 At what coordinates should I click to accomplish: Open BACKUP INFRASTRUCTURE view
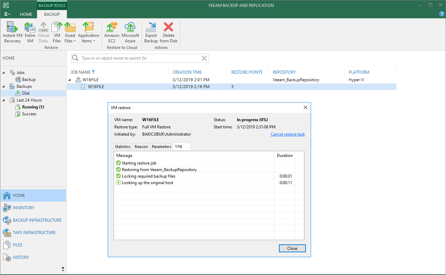[x=33, y=220]
